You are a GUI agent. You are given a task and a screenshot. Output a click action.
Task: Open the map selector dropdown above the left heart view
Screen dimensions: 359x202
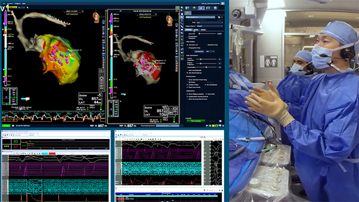[75, 11]
